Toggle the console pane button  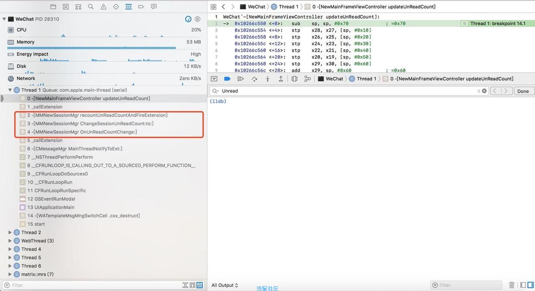[530, 285]
